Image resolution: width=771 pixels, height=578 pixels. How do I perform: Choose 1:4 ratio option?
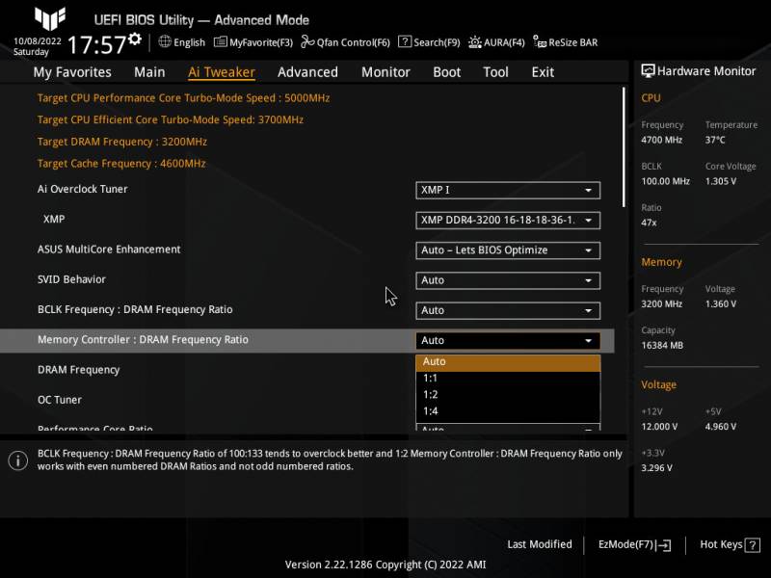(x=508, y=411)
